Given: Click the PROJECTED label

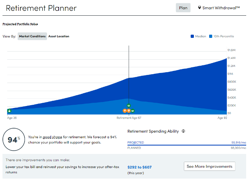Looking at the screenshot, I should coord(136,142).
